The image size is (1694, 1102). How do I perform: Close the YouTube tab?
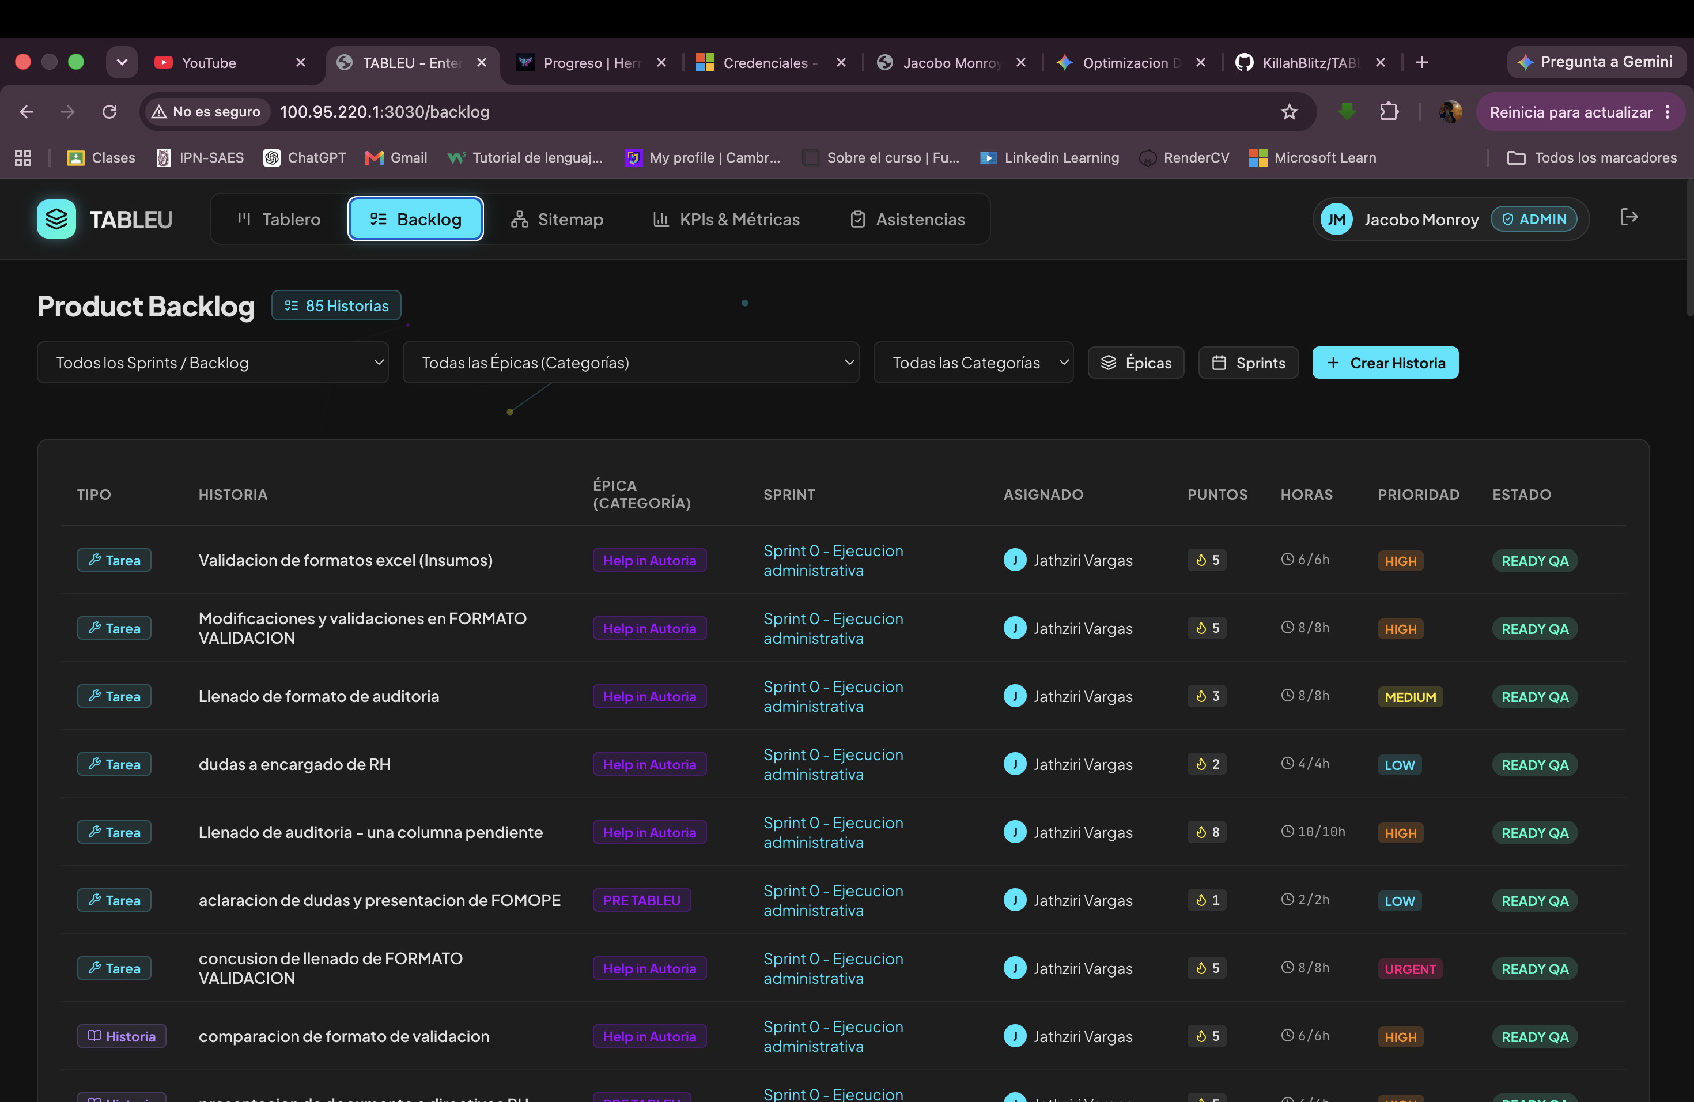300,63
